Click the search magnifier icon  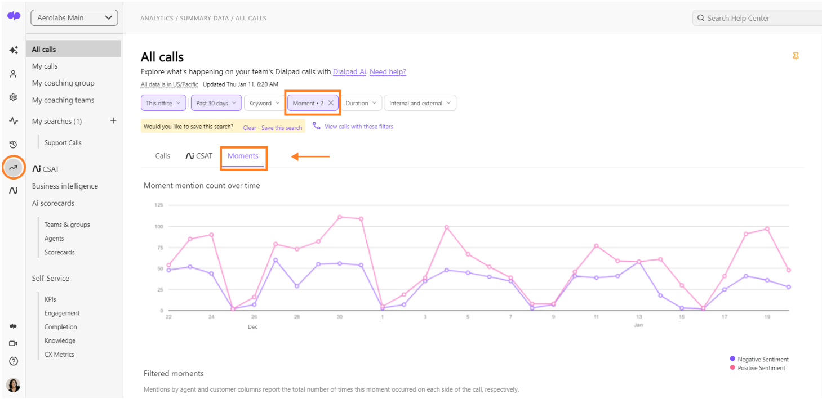click(701, 18)
